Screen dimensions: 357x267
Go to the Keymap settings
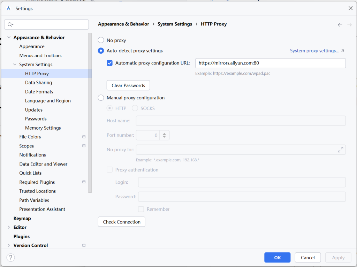click(22, 218)
